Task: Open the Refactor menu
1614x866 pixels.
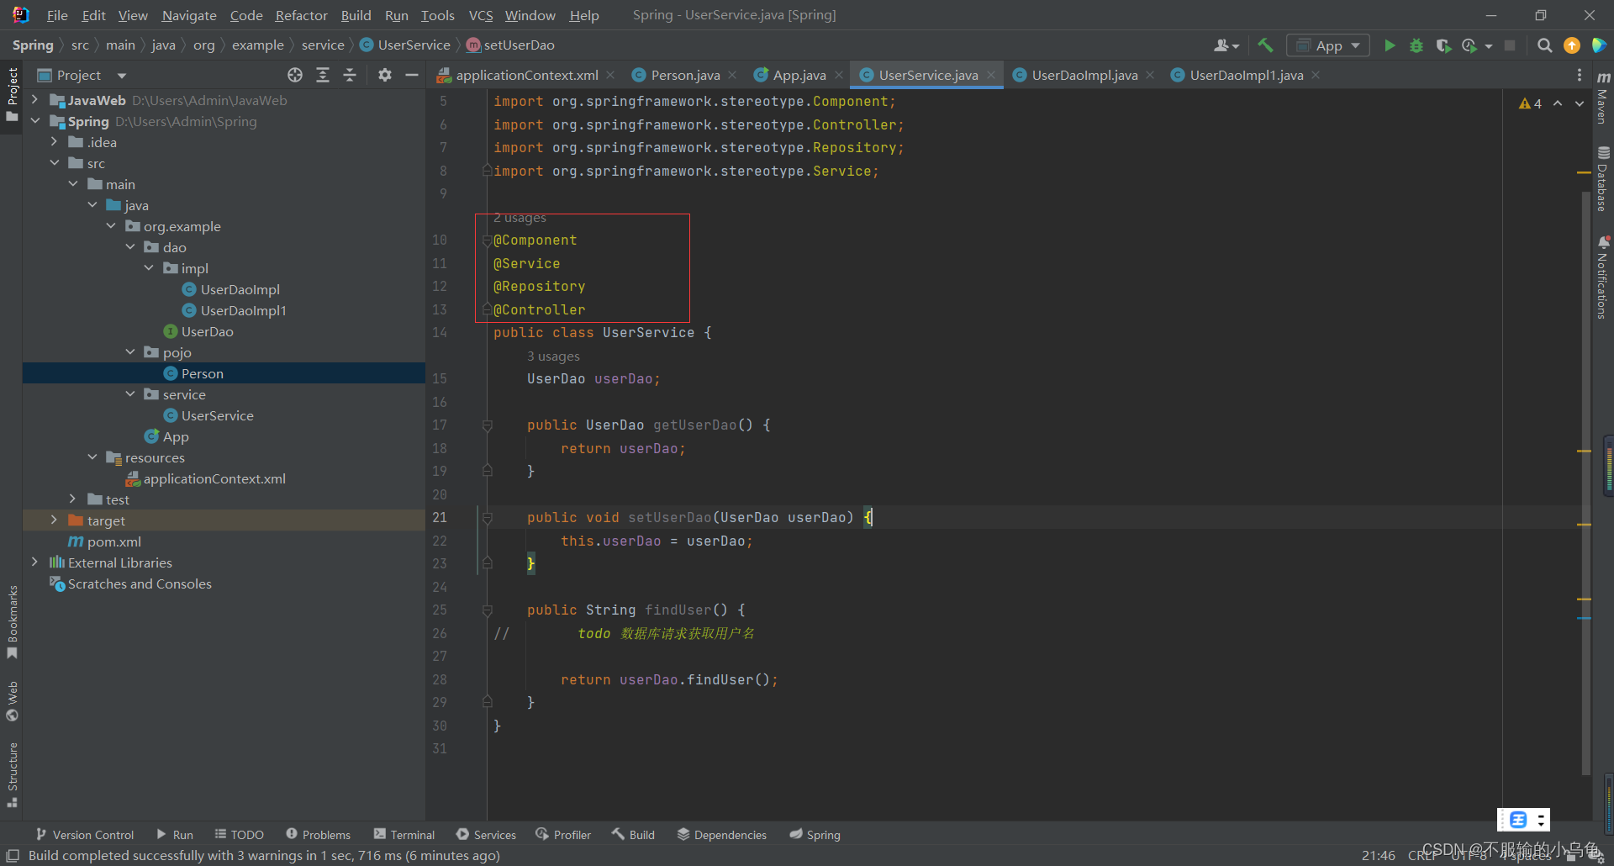Action: pos(301,15)
